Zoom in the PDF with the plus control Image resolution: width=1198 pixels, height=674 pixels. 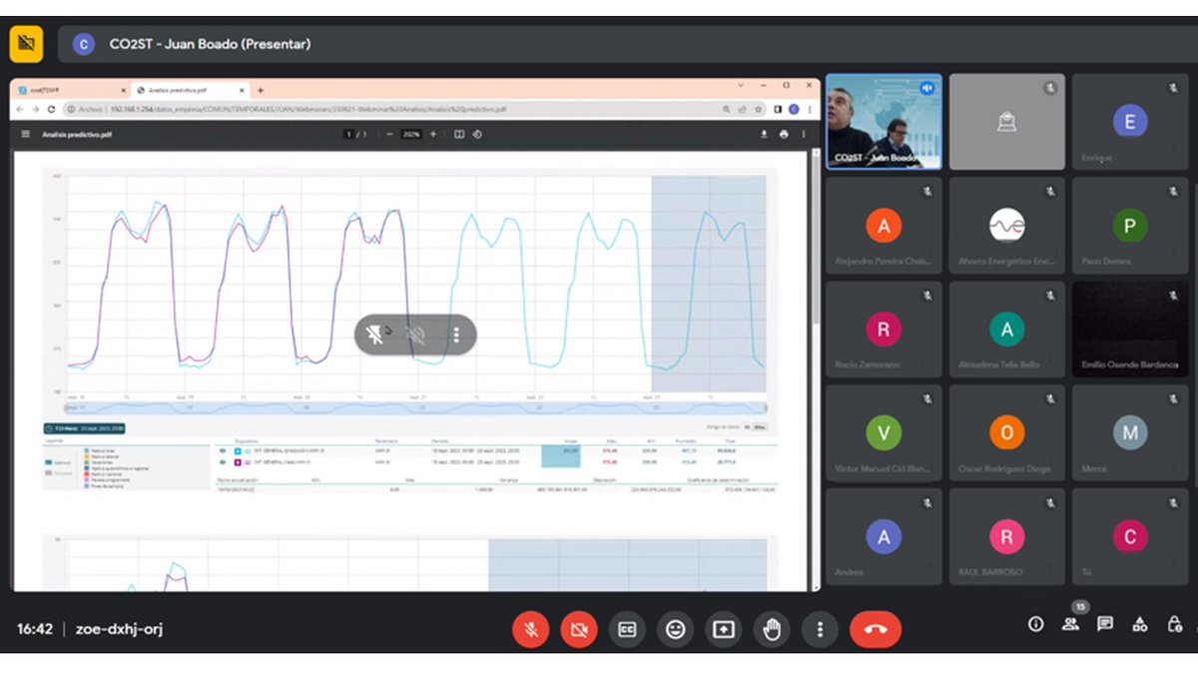[x=431, y=134]
